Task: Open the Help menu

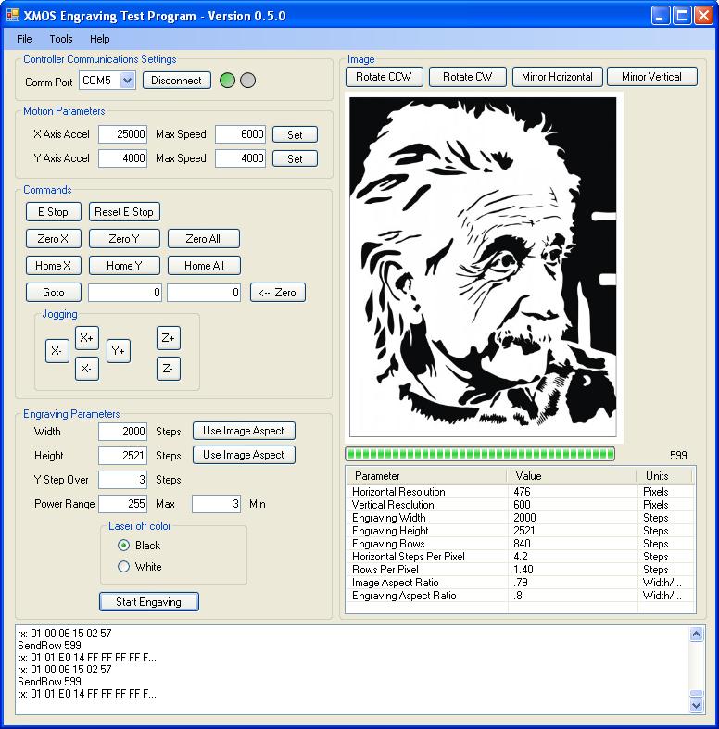Action: 99,39
